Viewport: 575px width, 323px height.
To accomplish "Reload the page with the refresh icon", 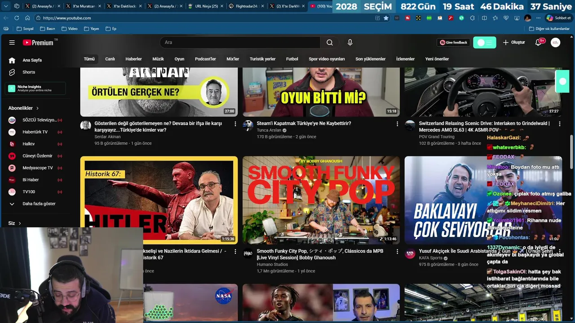I will click(x=17, y=18).
